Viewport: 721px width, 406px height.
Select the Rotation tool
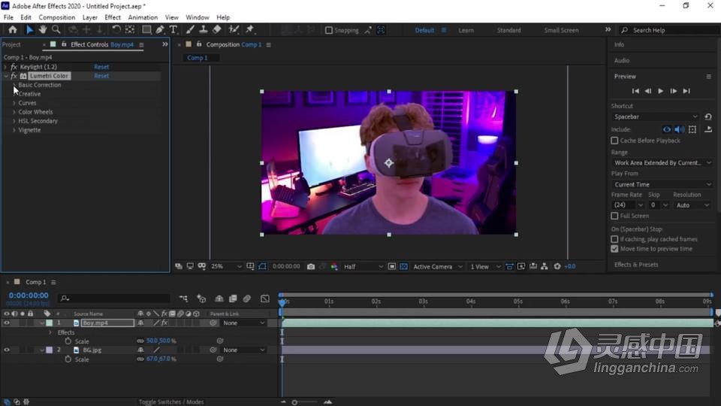pos(116,30)
